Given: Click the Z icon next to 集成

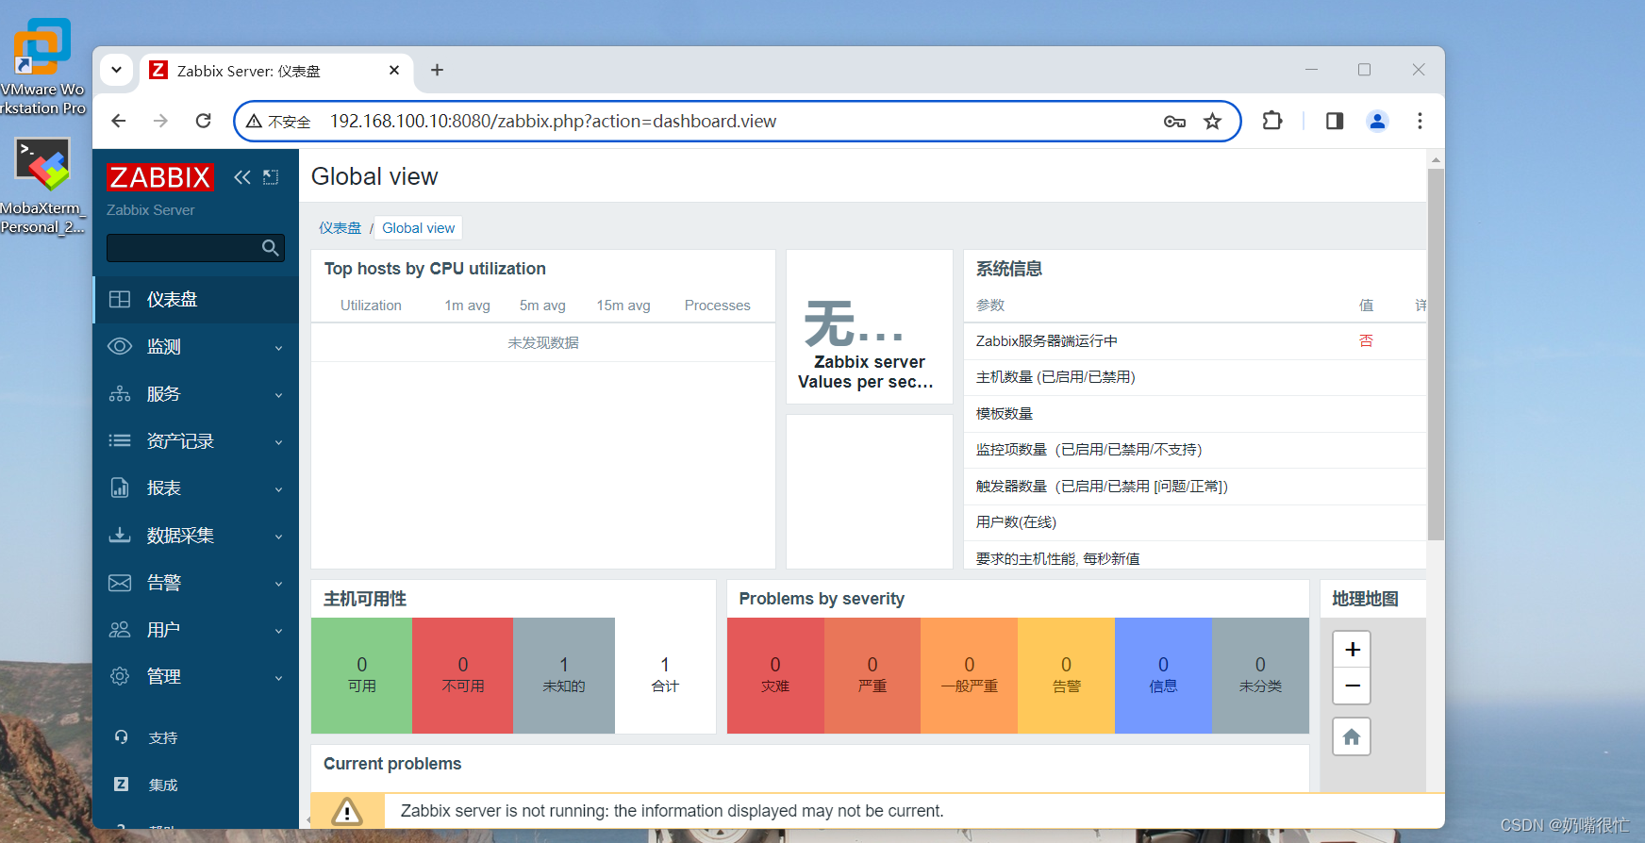Looking at the screenshot, I should (x=121, y=785).
